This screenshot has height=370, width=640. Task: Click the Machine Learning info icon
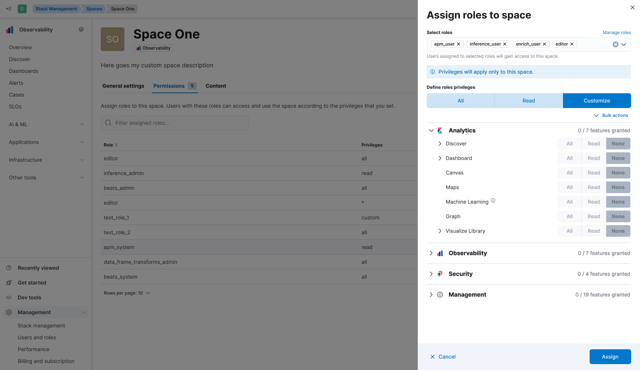pyautogui.click(x=493, y=200)
